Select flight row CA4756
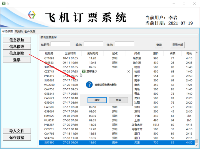 coord(117,89)
